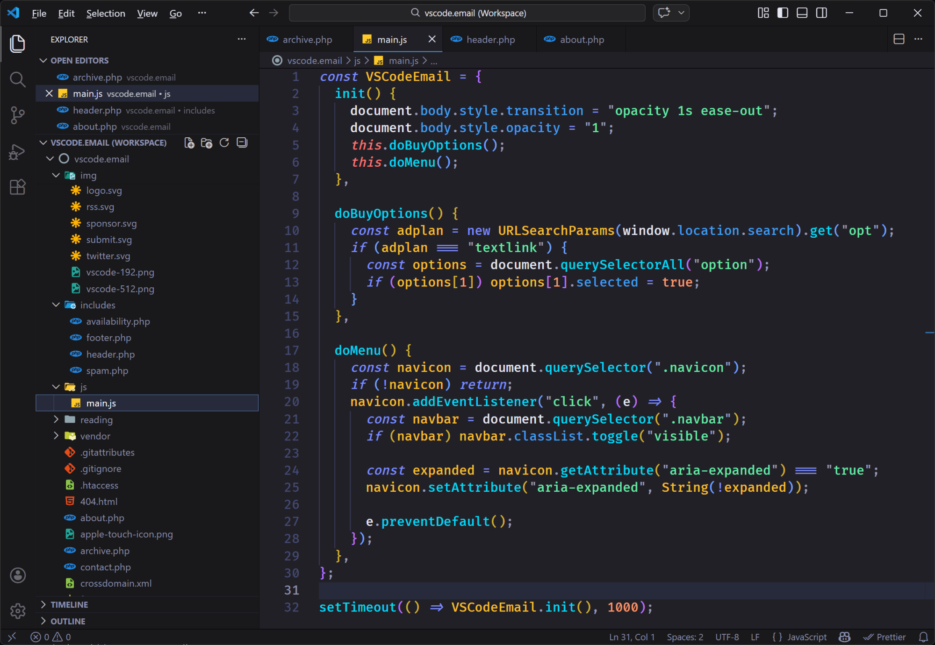Refresh the Explorer file tree

tap(224, 142)
